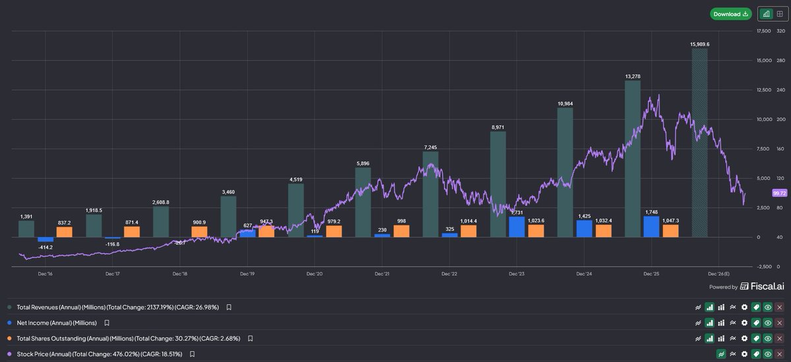Select the Stock Price (Annual) legend label
The width and height of the screenshot is (791, 362).
point(100,354)
